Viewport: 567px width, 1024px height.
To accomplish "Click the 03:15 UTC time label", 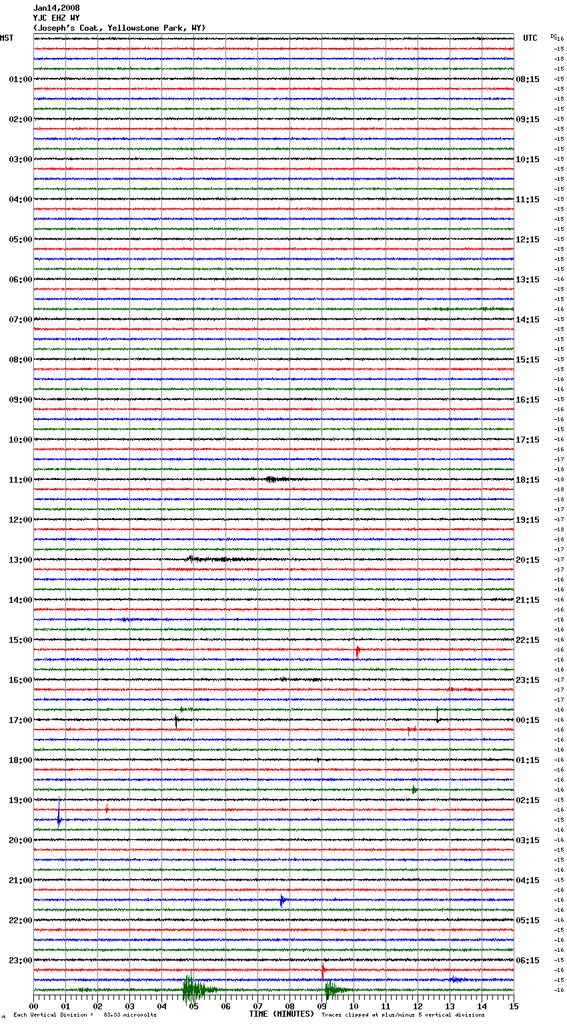I will [528, 840].
